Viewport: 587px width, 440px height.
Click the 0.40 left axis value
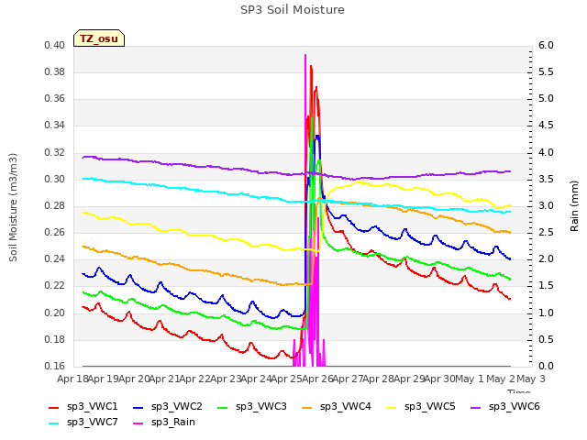click(x=55, y=45)
